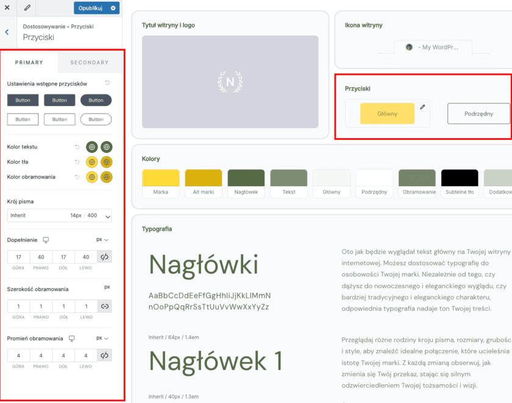Screen dimensions: 512x403
Task: Switch to the SECONDARY tab
Action: tap(89, 62)
